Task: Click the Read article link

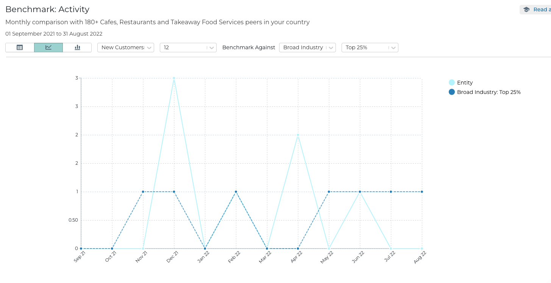Action: pos(542,9)
